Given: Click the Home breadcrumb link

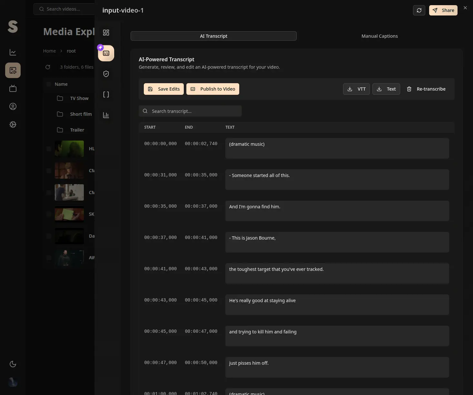Looking at the screenshot, I should (x=49, y=51).
